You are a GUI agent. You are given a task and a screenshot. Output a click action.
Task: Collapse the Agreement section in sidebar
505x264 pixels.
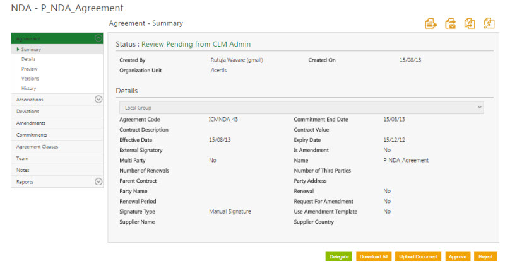pyautogui.click(x=98, y=38)
